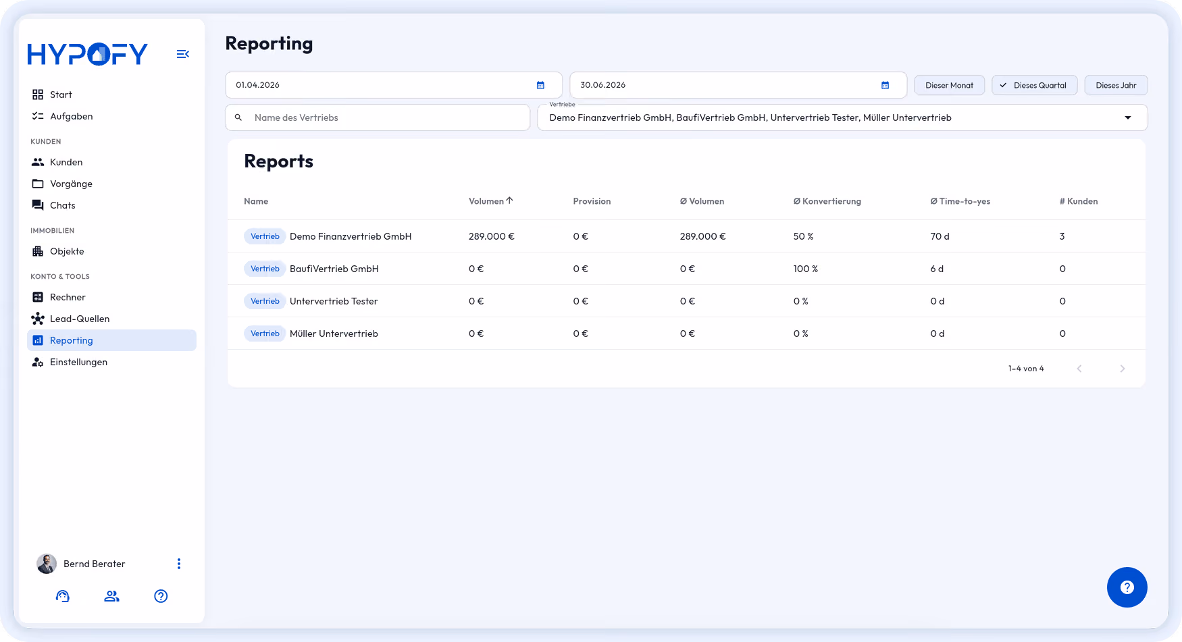Open the Rechner tool
1182x642 pixels.
(x=111, y=297)
